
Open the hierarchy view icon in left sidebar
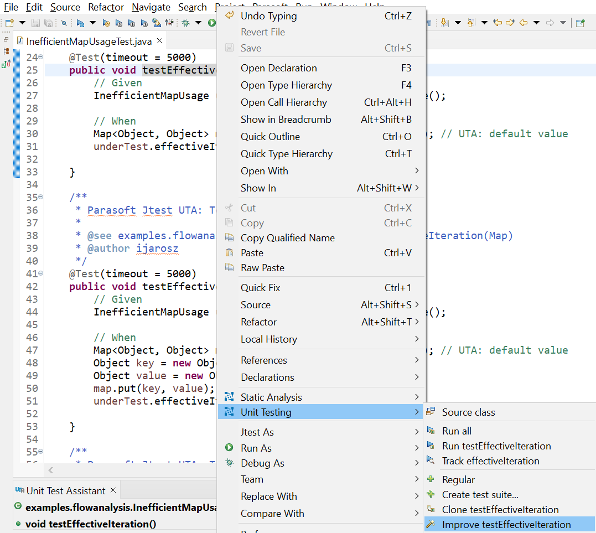(x=6, y=51)
